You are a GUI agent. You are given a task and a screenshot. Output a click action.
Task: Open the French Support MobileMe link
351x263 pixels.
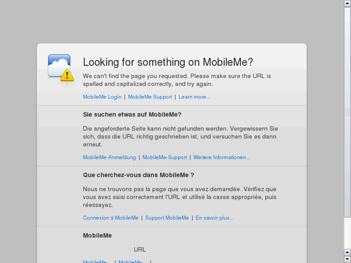tap(167, 218)
